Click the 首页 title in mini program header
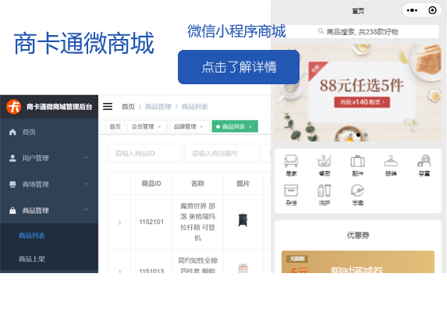This screenshot has height=316, width=447. (x=358, y=11)
